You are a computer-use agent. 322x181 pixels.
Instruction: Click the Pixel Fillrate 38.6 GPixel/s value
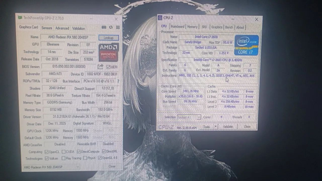tap(55, 96)
